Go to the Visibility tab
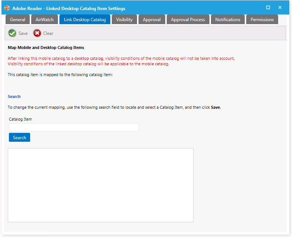 click(x=124, y=20)
